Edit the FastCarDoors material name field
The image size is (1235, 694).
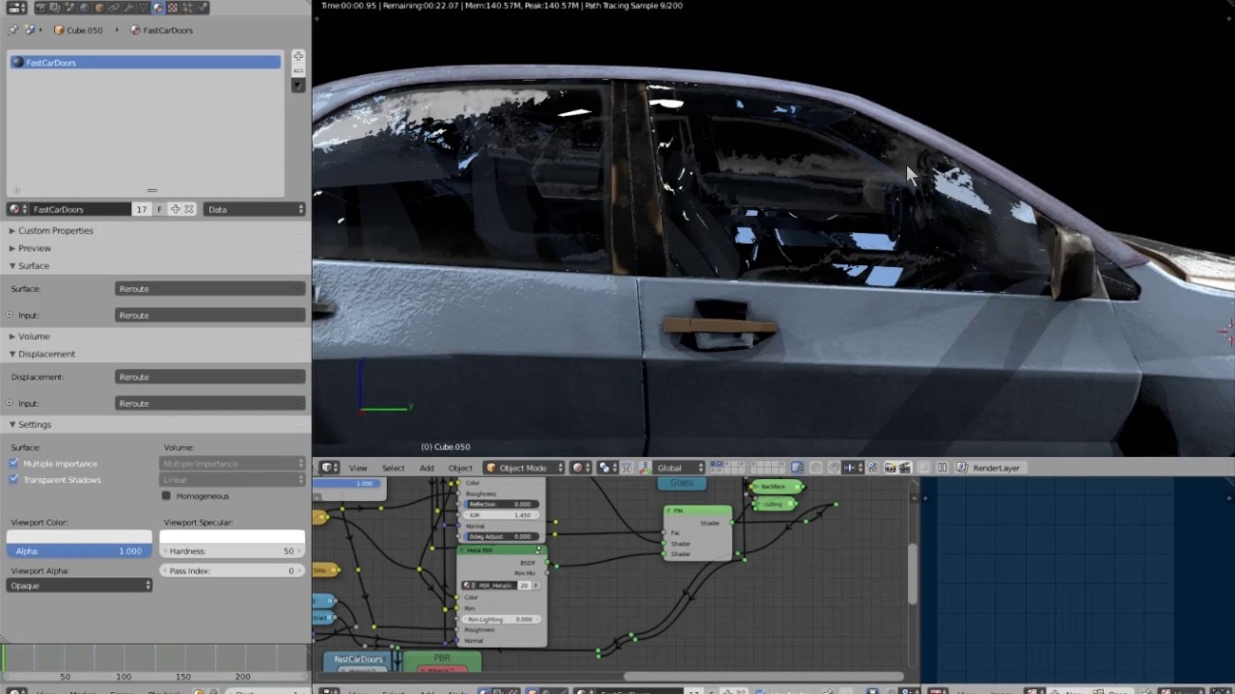pos(80,209)
